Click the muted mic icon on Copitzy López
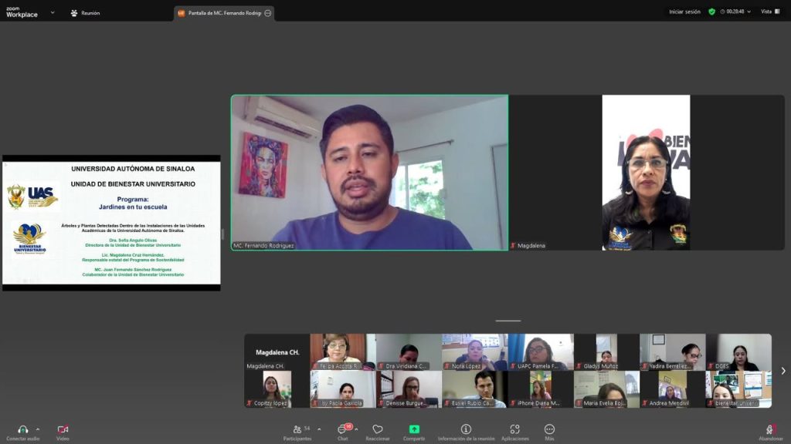Screen dimensions: 791x444 click(x=250, y=403)
